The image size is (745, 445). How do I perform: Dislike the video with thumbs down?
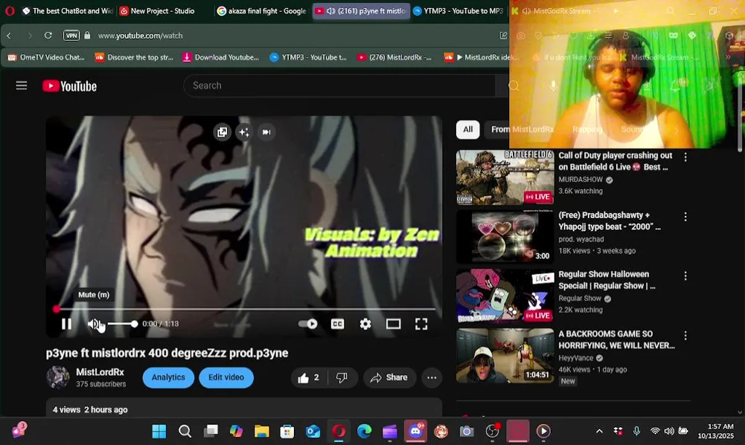tap(342, 378)
